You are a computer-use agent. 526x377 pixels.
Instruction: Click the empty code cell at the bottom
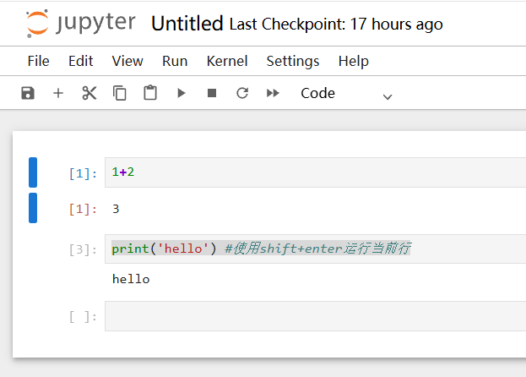[x=315, y=316]
